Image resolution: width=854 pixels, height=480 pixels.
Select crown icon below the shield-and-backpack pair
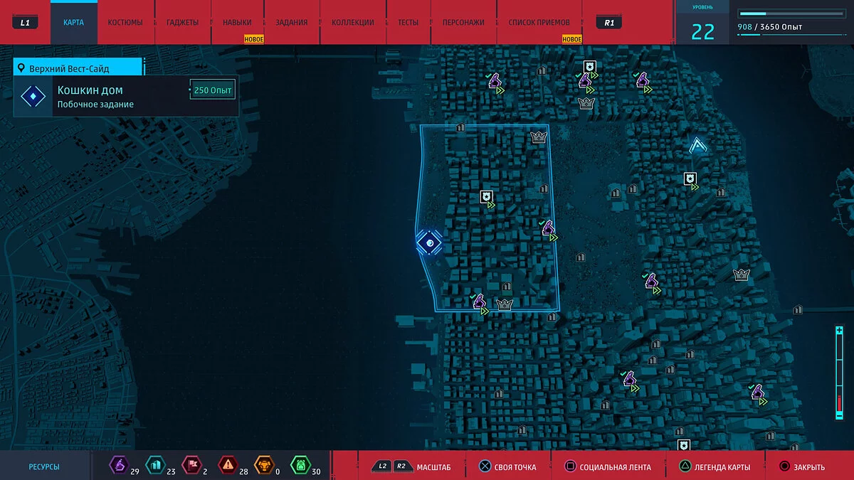586,104
